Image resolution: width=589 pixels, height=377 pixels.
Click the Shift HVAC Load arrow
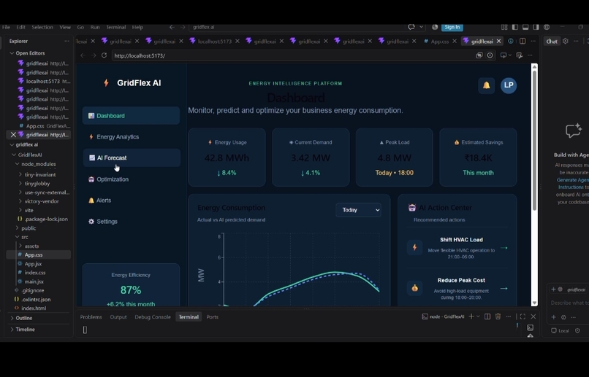click(504, 248)
